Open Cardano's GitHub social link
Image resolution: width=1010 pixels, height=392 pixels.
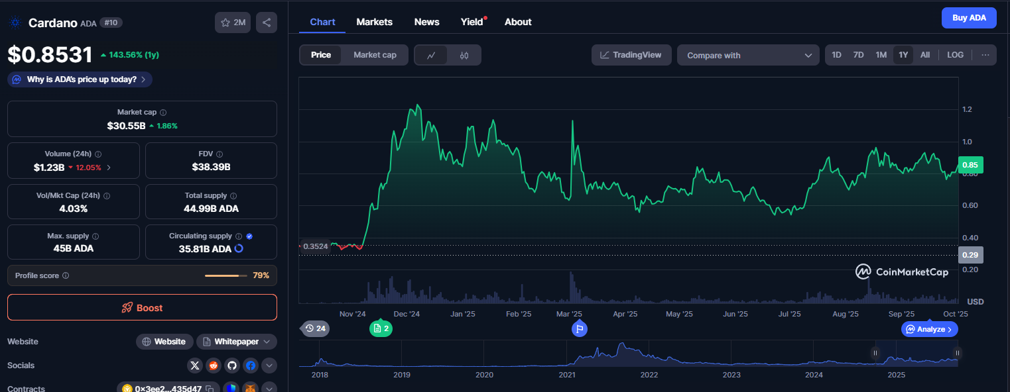click(x=231, y=366)
